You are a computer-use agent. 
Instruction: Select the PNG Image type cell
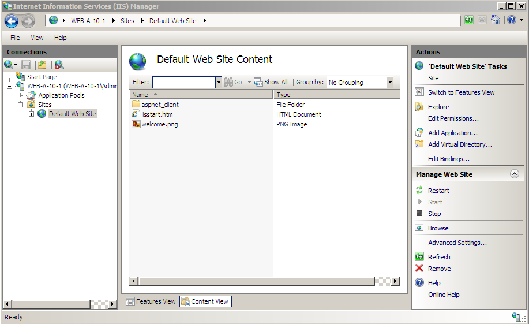pyautogui.click(x=291, y=124)
